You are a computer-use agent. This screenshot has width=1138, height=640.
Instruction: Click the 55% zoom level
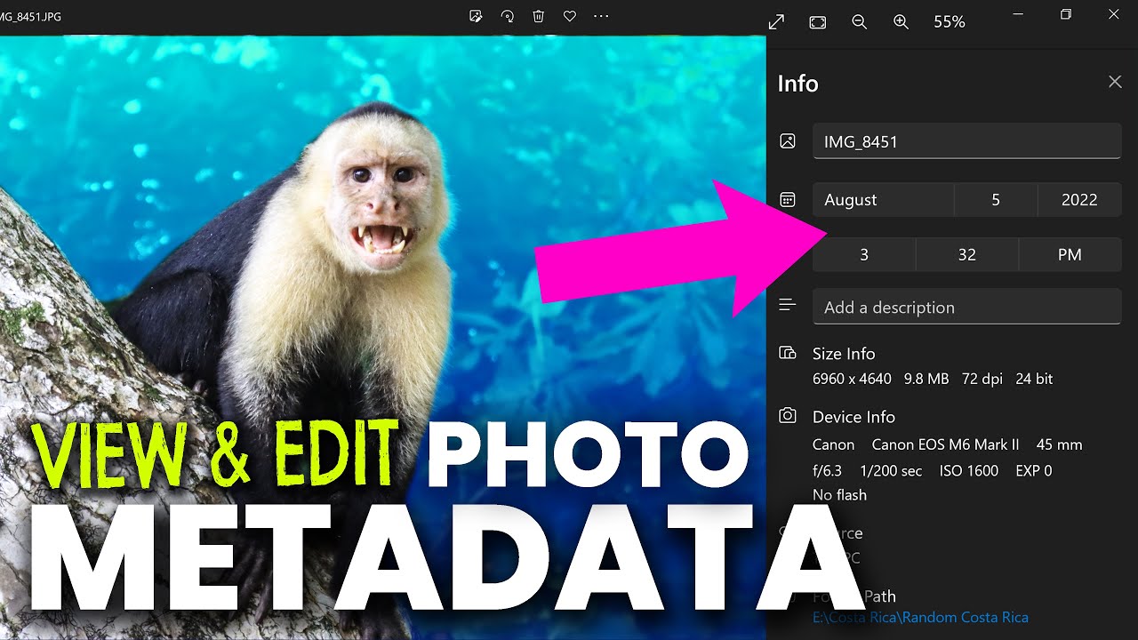[x=950, y=21]
